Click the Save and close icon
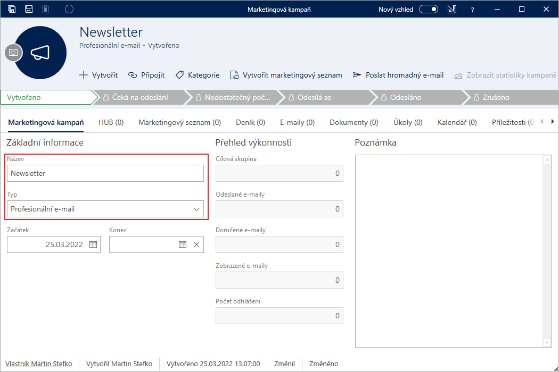 click(x=12, y=9)
